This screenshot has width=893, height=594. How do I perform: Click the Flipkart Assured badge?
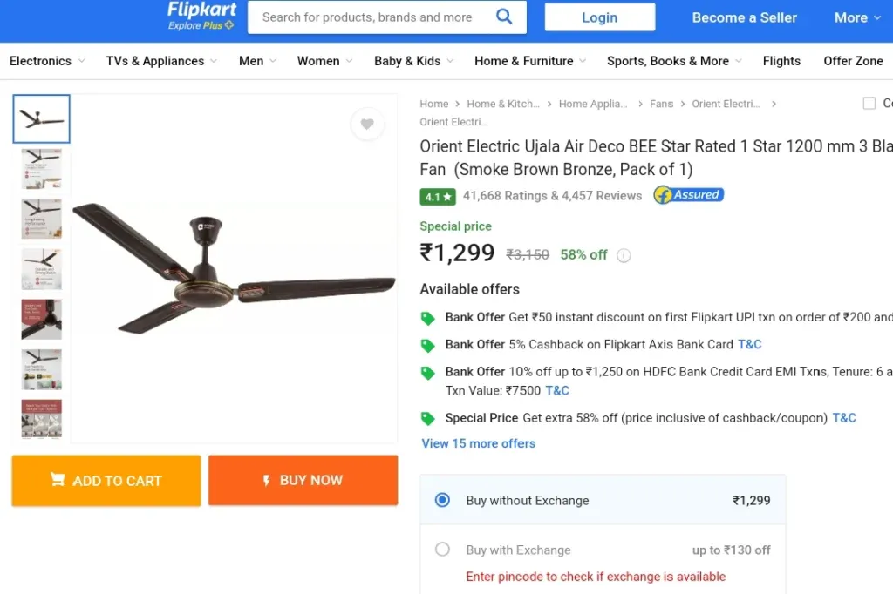coord(689,195)
